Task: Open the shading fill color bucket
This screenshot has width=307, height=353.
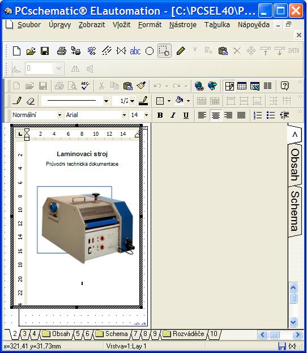Action: click(179, 100)
